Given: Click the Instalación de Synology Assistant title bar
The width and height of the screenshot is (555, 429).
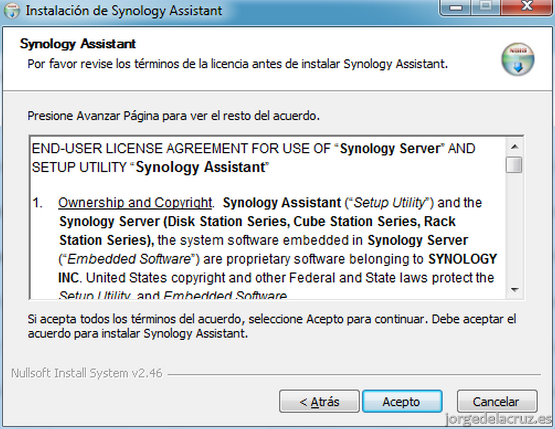Looking at the screenshot, I should 124,10.
